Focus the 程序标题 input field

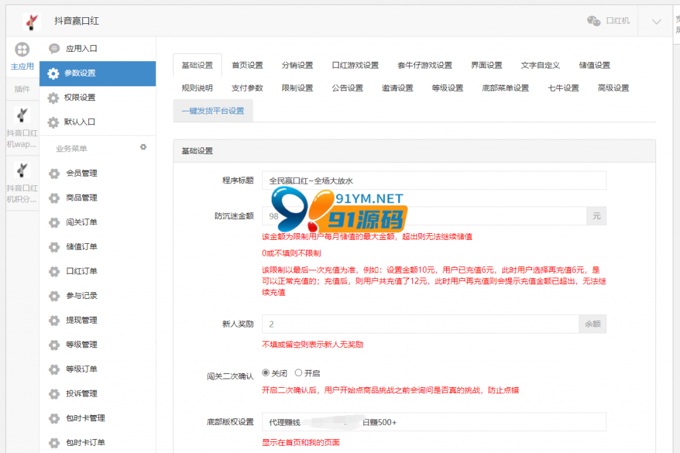coord(434,181)
